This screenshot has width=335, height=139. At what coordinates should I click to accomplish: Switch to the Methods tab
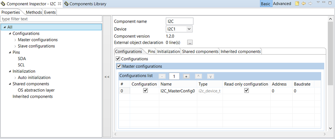point(34,12)
